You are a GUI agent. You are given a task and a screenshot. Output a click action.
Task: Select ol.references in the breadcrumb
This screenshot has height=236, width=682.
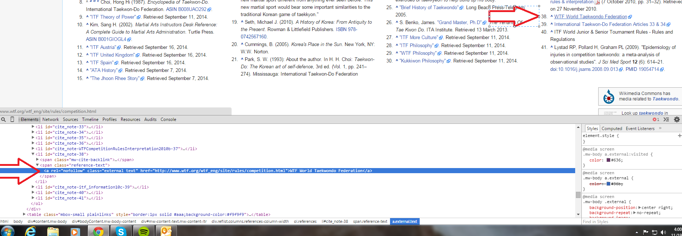(x=305, y=221)
